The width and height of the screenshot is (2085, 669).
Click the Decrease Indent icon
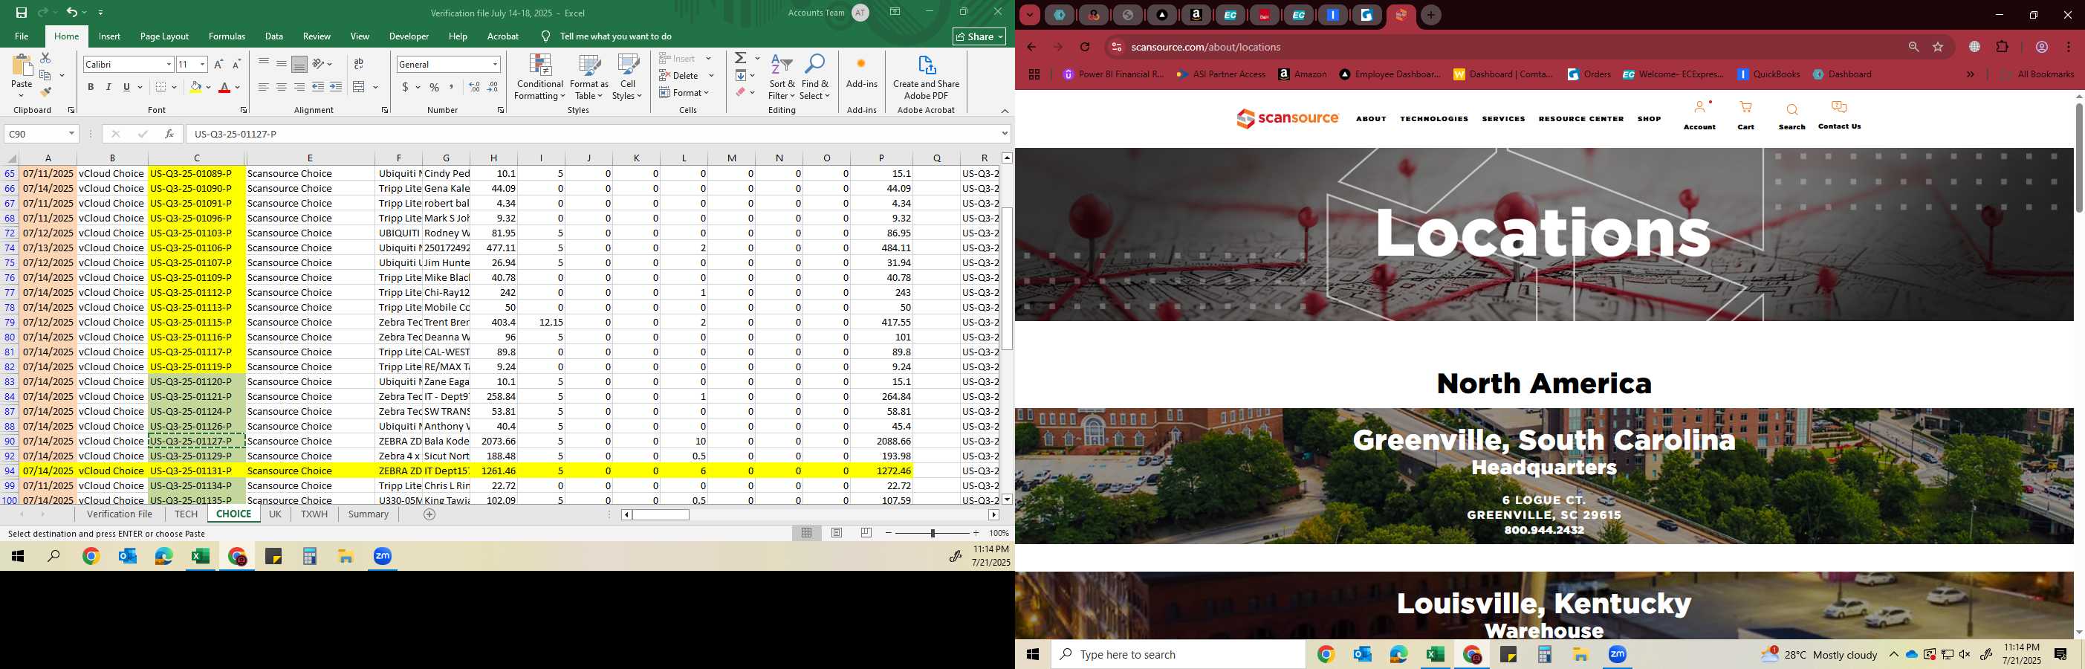point(318,87)
